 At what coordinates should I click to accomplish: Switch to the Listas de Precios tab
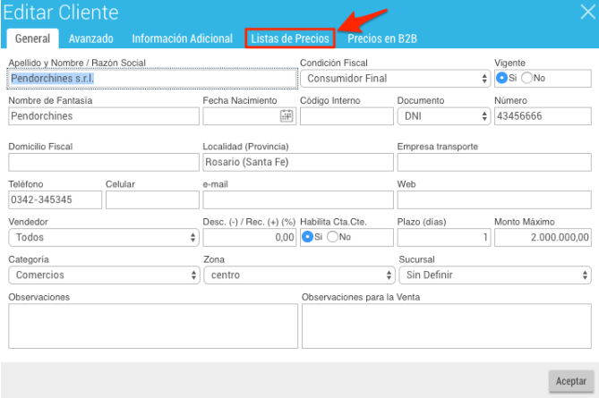coord(290,38)
